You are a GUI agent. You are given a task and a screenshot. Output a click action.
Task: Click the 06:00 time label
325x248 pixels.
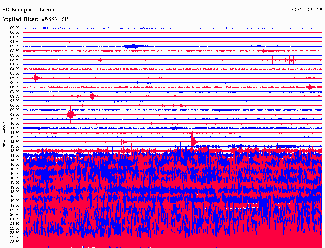coord(15,82)
